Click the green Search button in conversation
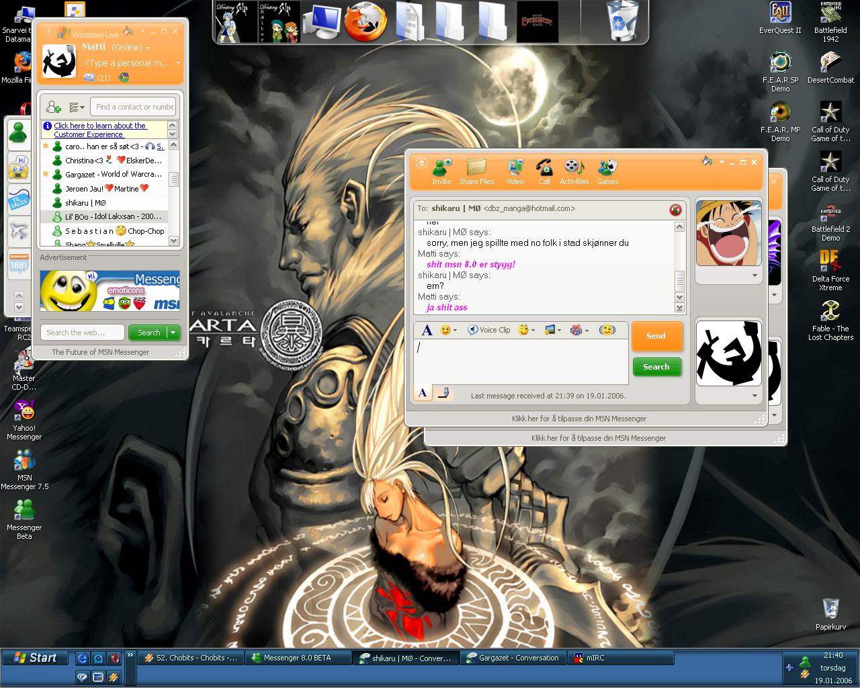Viewport: 860px width, 688px height. 656,367
